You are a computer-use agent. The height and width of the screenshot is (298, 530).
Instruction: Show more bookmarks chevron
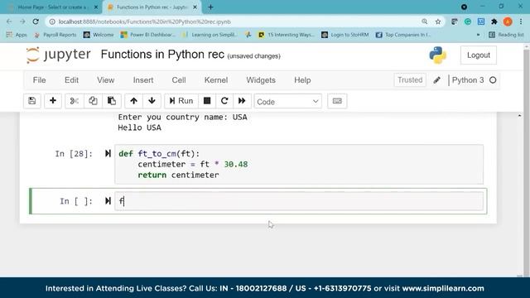tap(478, 35)
